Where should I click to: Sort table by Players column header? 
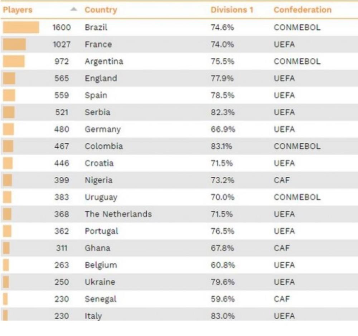(18, 10)
